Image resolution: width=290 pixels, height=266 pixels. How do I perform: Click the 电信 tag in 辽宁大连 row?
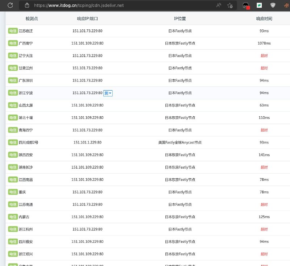coord(13,56)
